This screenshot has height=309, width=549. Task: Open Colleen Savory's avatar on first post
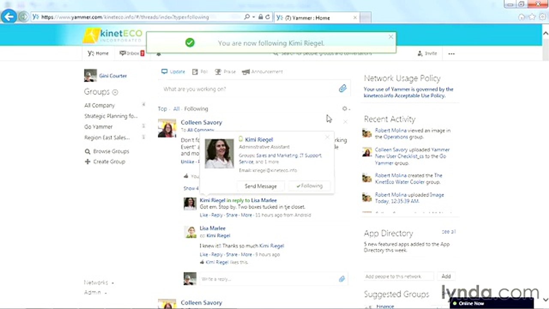[167, 128]
